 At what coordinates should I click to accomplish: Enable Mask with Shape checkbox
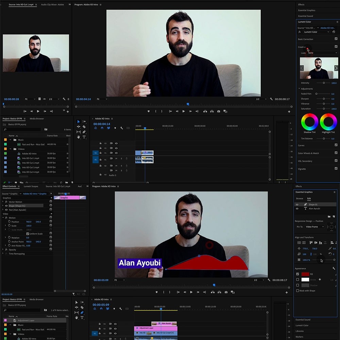click(x=297, y=291)
